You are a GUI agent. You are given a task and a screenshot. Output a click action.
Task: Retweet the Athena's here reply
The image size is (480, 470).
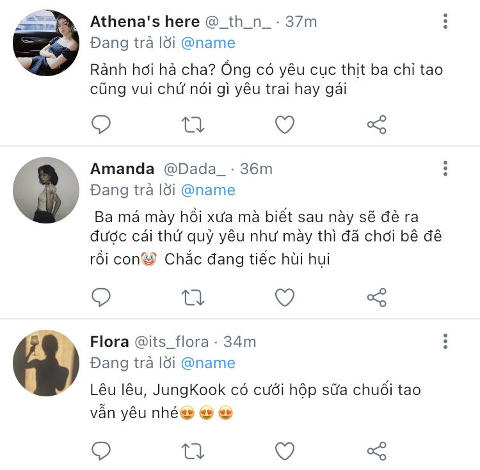pyautogui.click(x=193, y=125)
